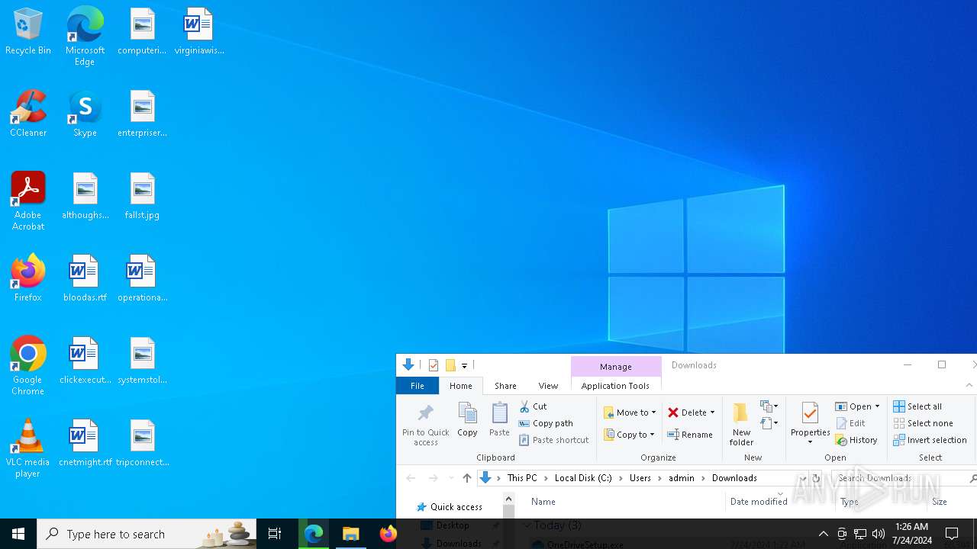Select Microsoft Edge desktop shortcut
The image size is (977, 549).
85,37
